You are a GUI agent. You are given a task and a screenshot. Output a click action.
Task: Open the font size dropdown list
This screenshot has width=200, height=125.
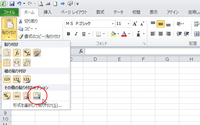(x=128, y=24)
